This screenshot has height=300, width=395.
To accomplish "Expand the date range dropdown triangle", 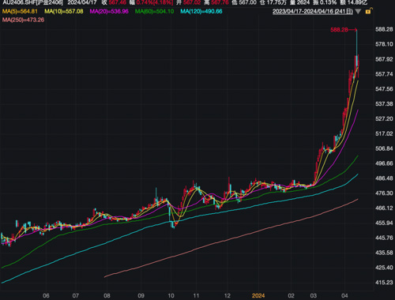I will coord(358,12).
